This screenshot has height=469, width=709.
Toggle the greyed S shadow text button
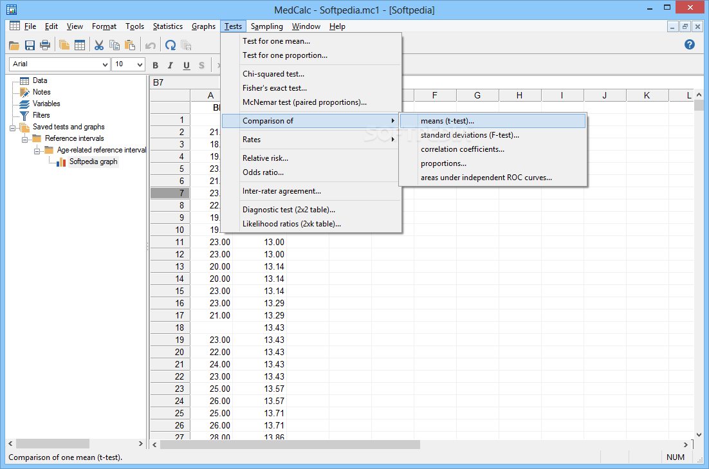201,65
